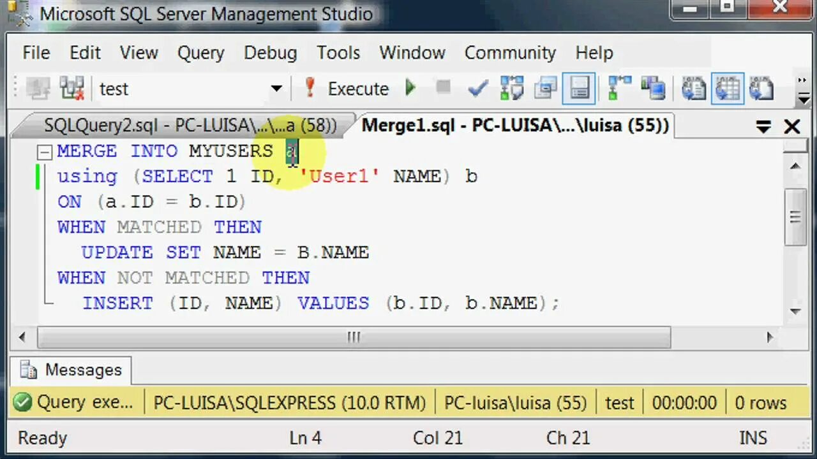Viewport: 817px width, 459px height.
Task: Click the Col 21 status bar indicator
Action: click(438, 438)
